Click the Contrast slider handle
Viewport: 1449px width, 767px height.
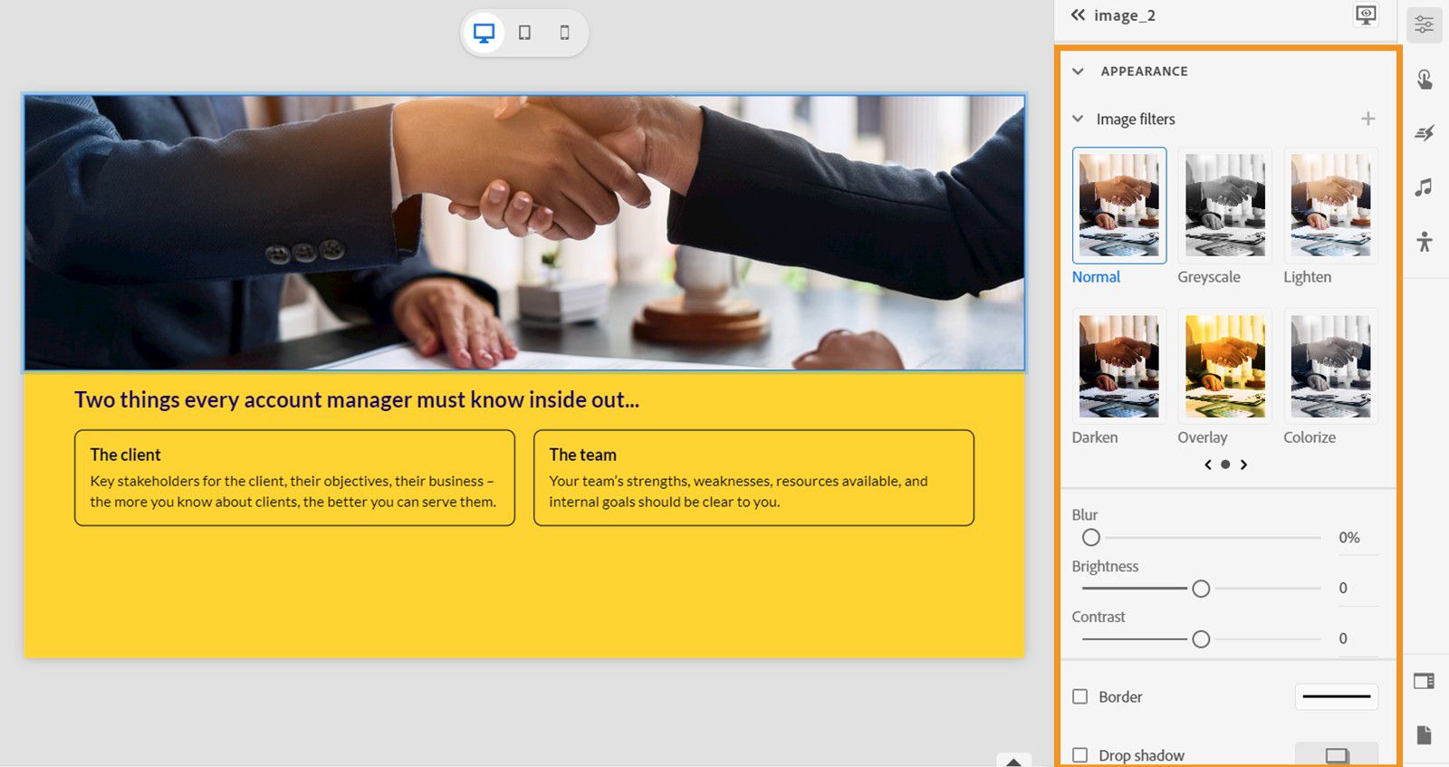click(x=1201, y=639)
